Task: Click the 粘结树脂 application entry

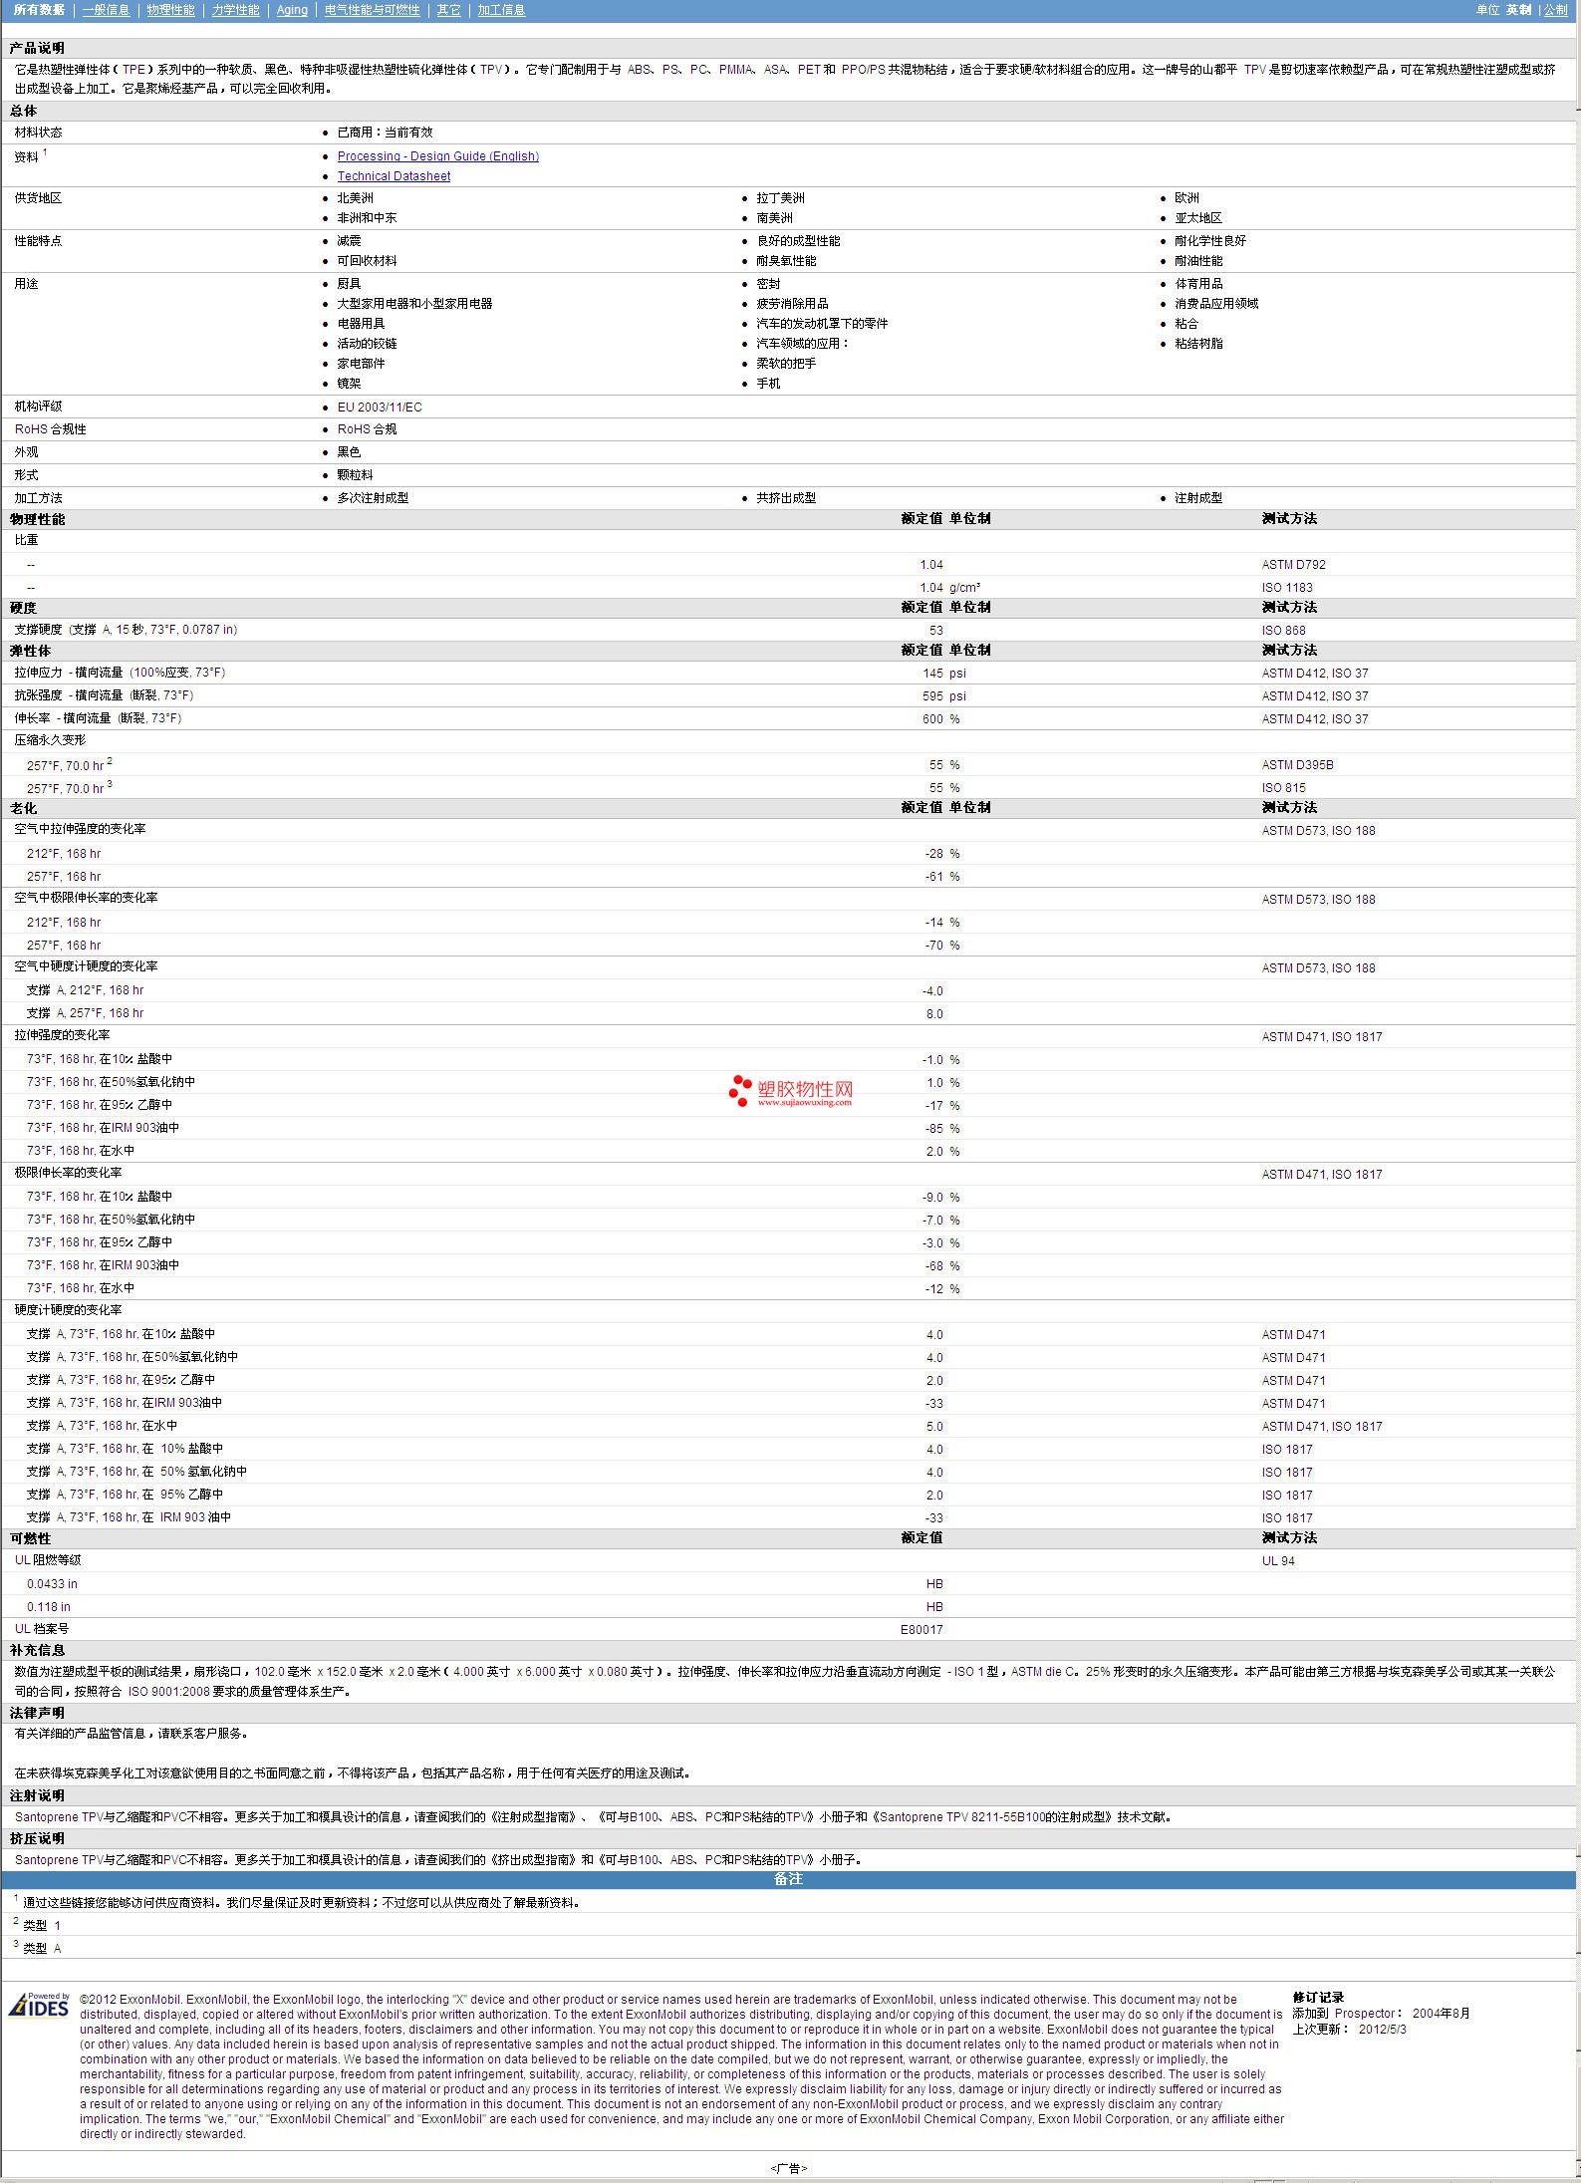Action: click(1198, 344)
